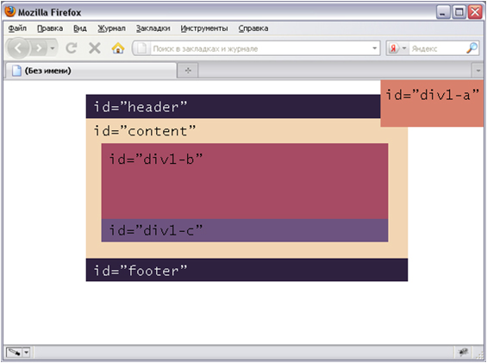
Task: Click the address bar input field
Action: click(x=260, y=48)
